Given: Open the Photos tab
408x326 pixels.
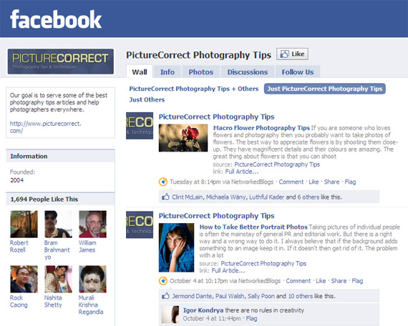Looking at the screenshot, I should (x=201, y=71).
